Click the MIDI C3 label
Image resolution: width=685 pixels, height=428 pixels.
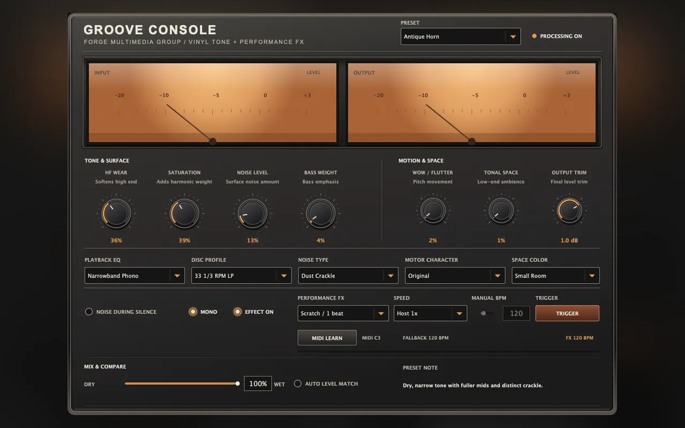click(371, 338)
